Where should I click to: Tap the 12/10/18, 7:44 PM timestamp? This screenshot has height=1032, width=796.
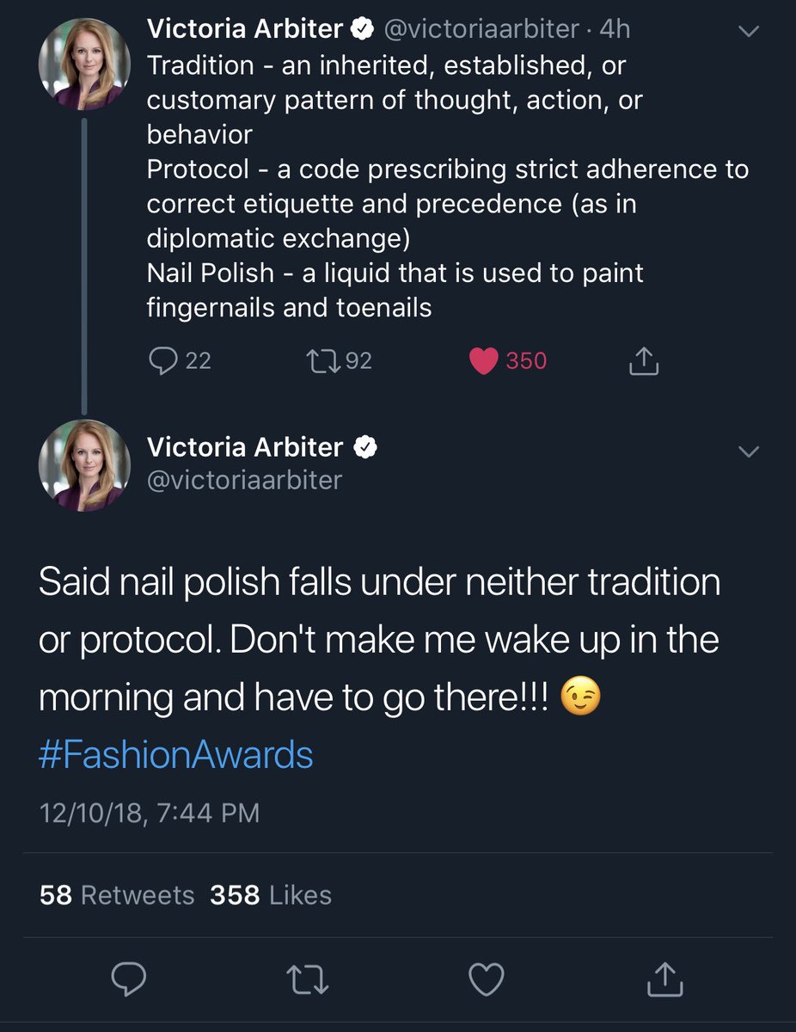(149, 813)
